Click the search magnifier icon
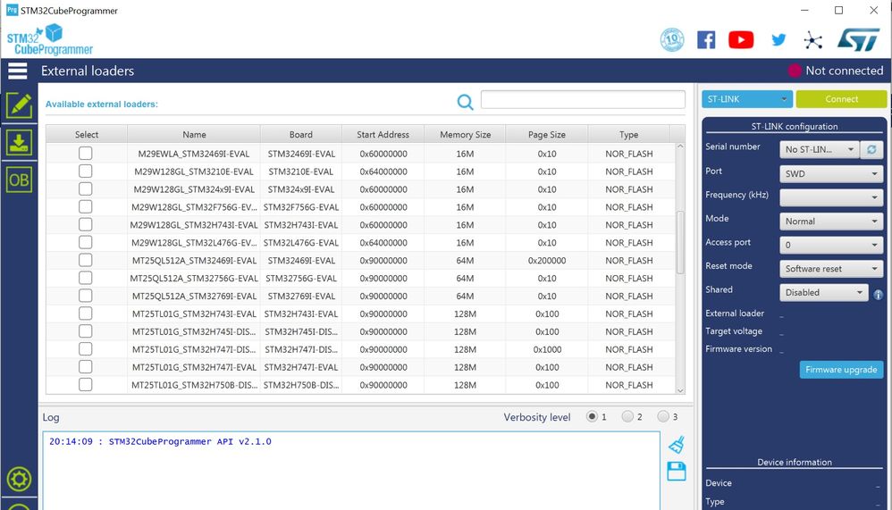892x510 pixels. (466, 102)
